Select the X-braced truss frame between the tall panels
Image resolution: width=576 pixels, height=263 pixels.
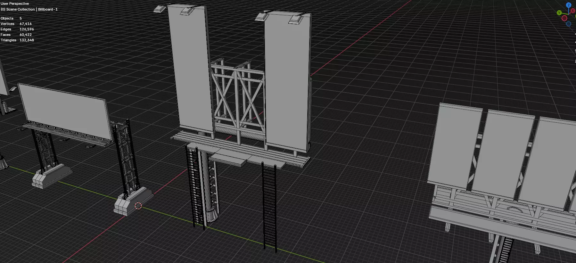(238, 99)
